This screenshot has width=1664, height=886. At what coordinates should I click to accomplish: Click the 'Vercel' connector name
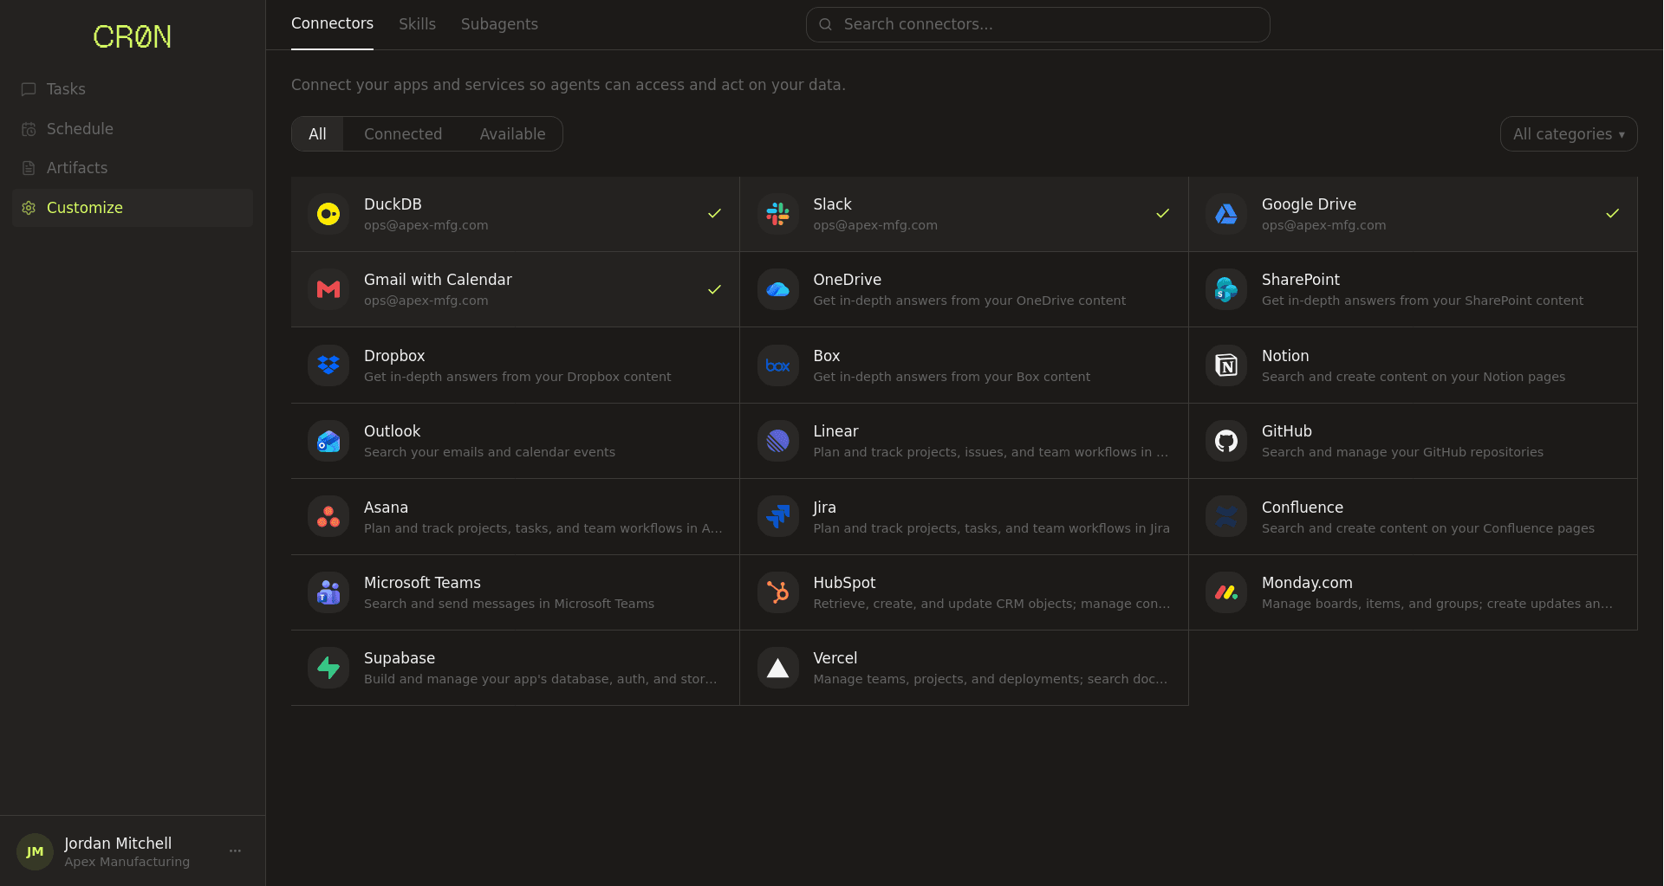coord(835,658)
